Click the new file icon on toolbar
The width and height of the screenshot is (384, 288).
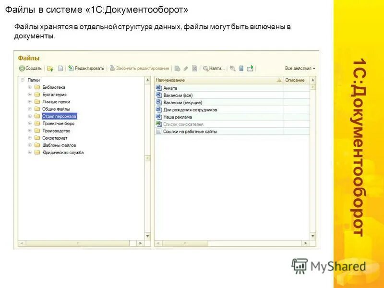60,68
